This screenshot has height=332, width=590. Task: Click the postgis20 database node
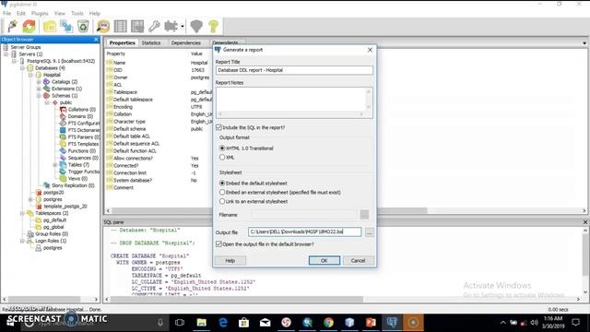click(53, 193)
